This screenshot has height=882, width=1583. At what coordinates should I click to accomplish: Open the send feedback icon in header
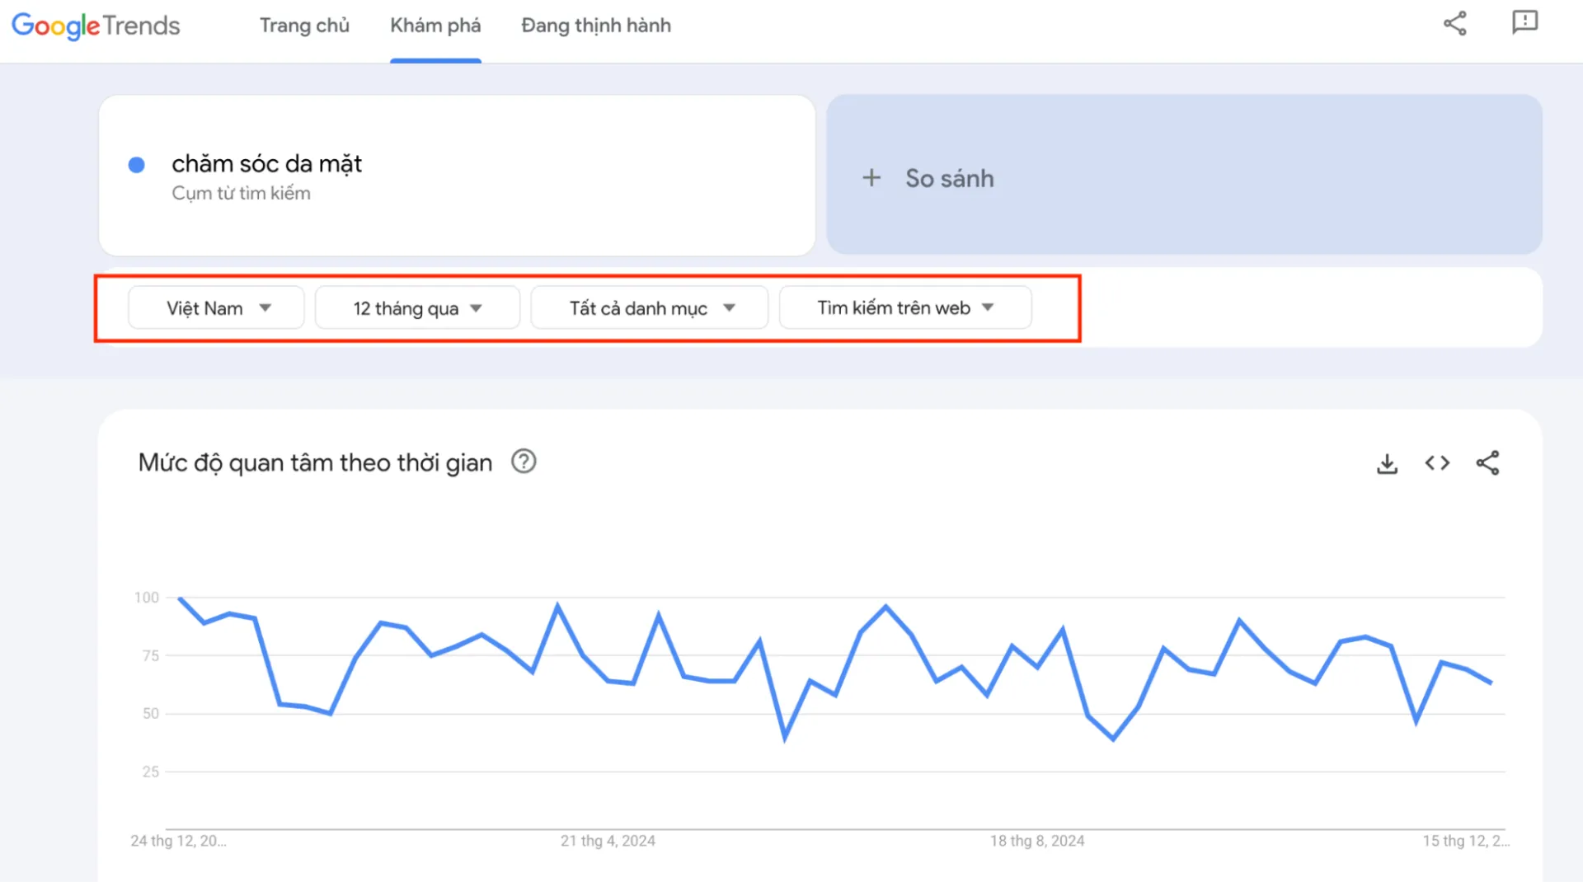[1524, 22]
